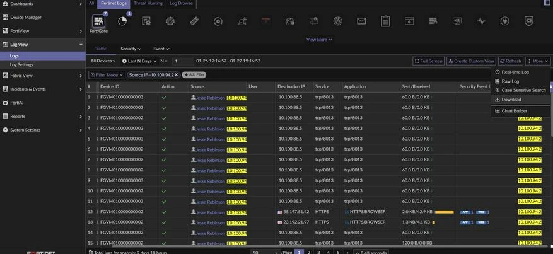Open the 50 per page dropdown
This screenshot has width=553, height=254.
click(265, 252)
